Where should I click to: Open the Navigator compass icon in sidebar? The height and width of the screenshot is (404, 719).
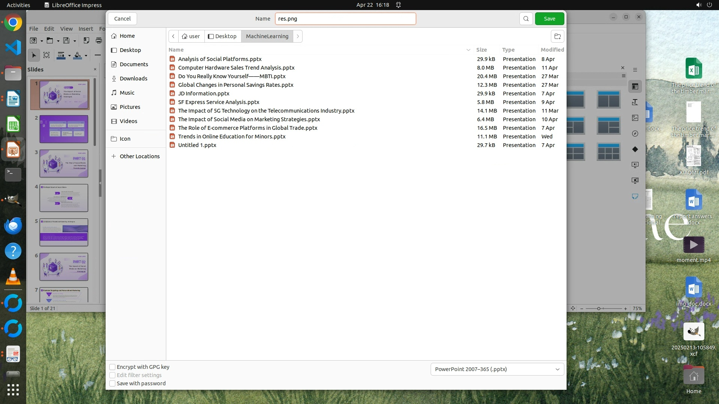click(x=635, y=134)
